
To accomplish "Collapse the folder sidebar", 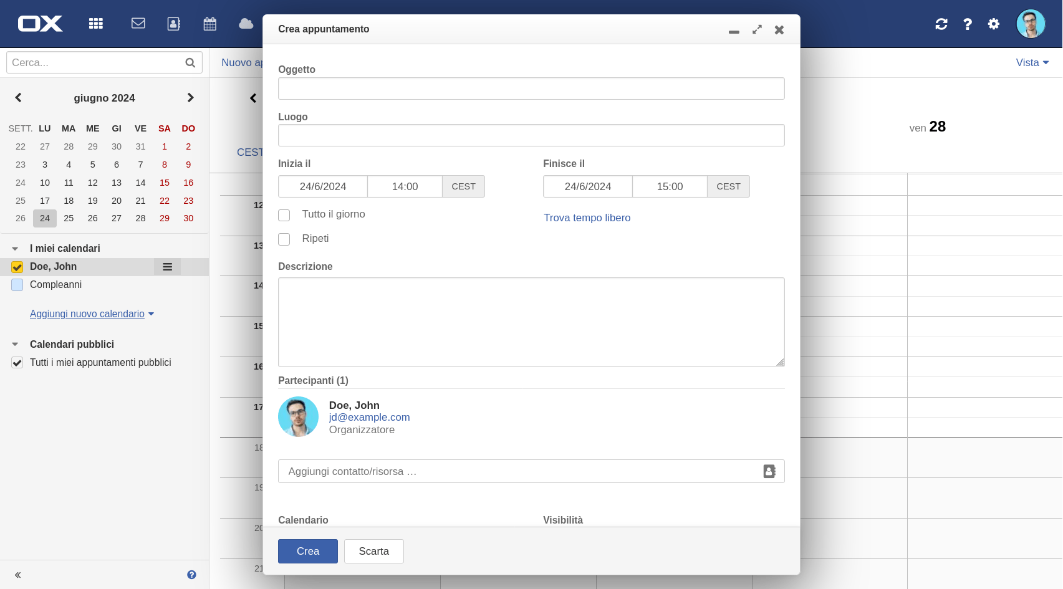I will 18,575.
